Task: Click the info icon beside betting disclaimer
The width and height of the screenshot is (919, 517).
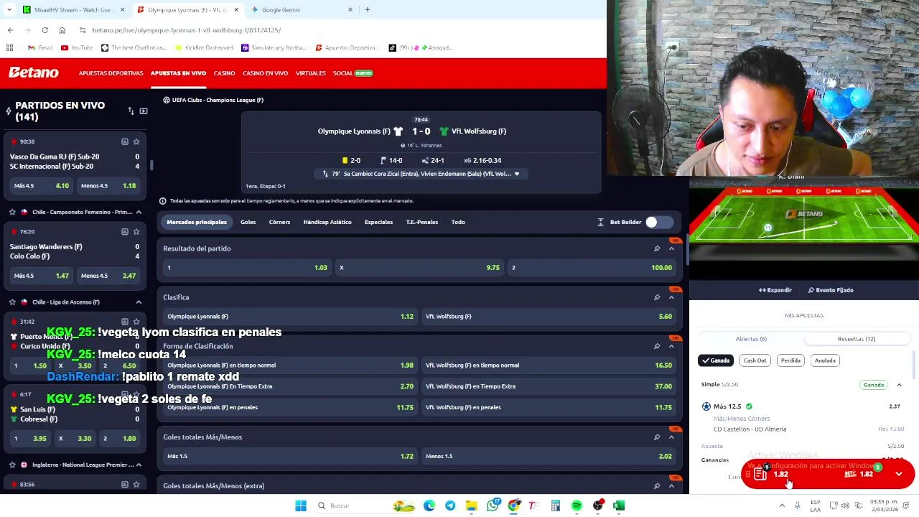Action: click(163, 201)
